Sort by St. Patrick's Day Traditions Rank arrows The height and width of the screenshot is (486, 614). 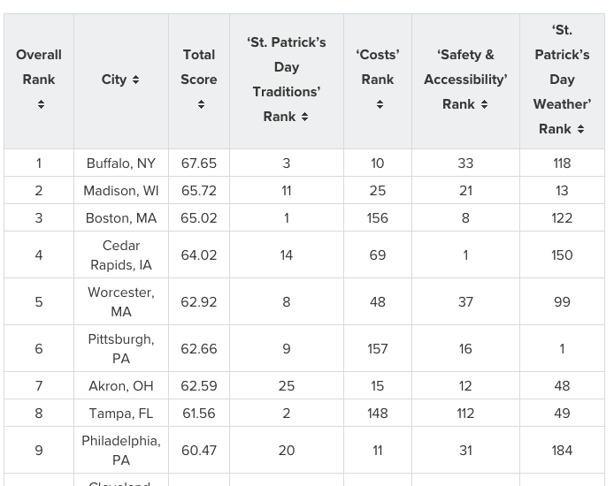tap(304, 117)
